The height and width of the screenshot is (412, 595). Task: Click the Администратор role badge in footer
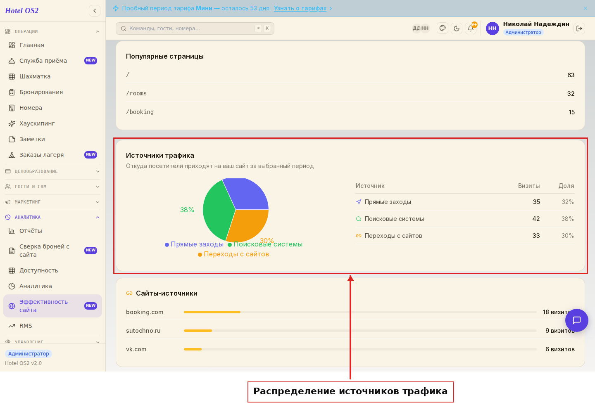pos(29,353)
